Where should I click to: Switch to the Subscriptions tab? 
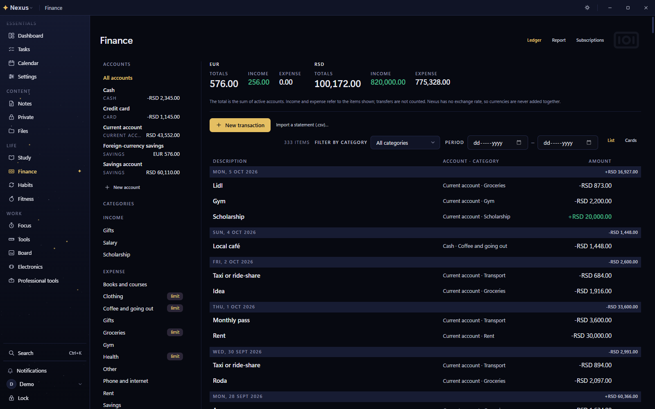click(589, 40)
